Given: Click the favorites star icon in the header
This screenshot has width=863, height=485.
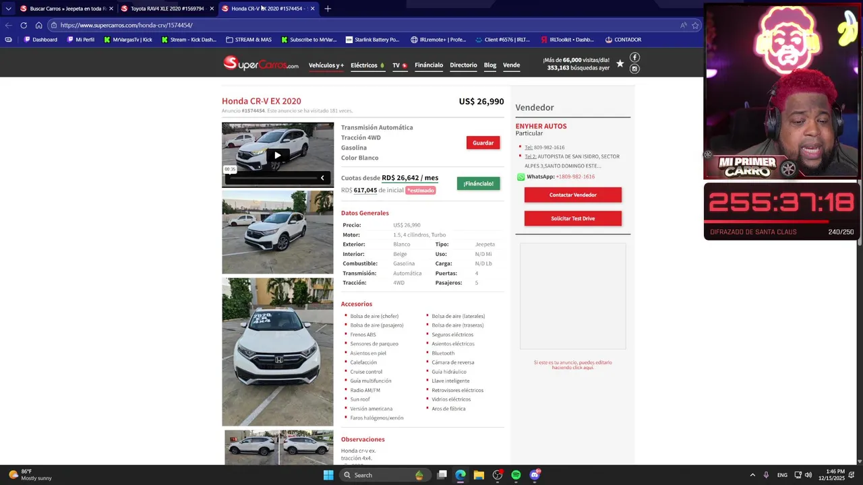Looking at the screenshot, I should coord(620,64).
